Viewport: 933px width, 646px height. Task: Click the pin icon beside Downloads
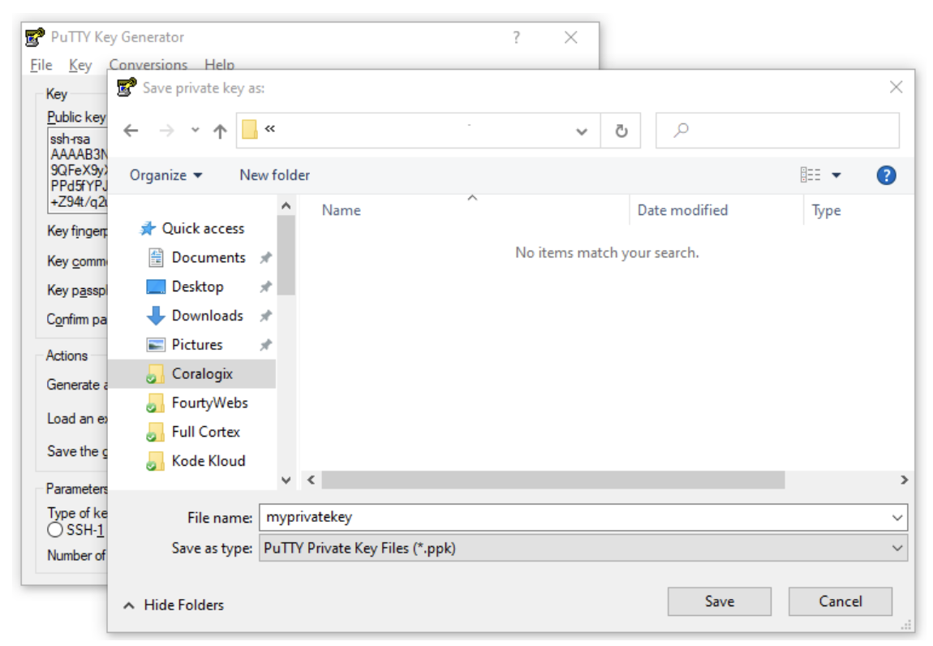pyautogui.click(x=265, y=316)
